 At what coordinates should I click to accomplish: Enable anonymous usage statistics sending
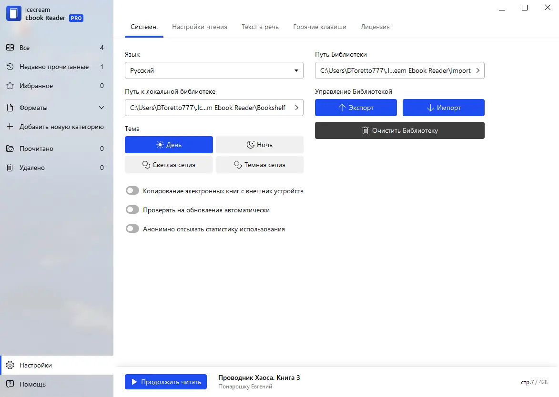coord(132,228)
